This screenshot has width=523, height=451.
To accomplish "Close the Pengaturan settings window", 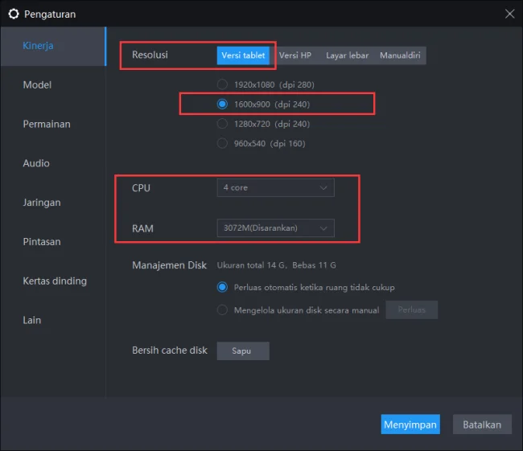I will tap(509, 14).
